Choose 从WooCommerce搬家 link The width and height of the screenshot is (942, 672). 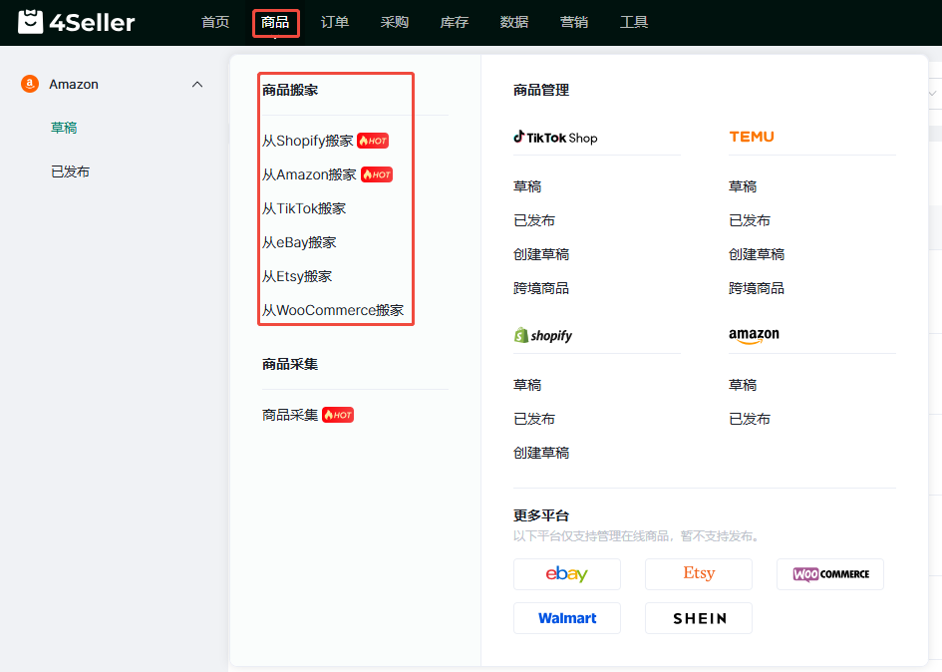333,310
